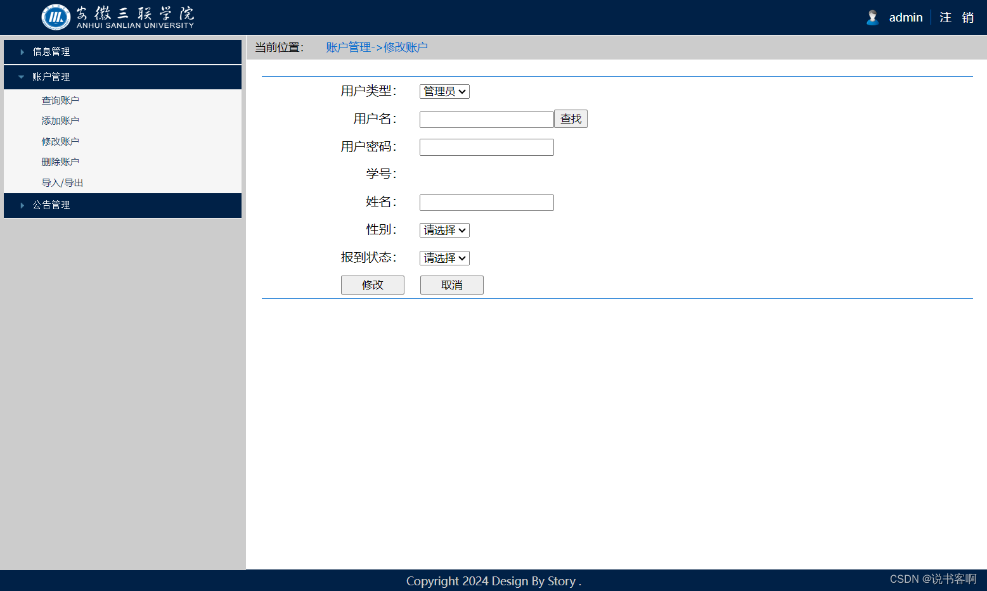Click the 修改 submit button
This screenshot has height=591, width=987.
[373, 285]
